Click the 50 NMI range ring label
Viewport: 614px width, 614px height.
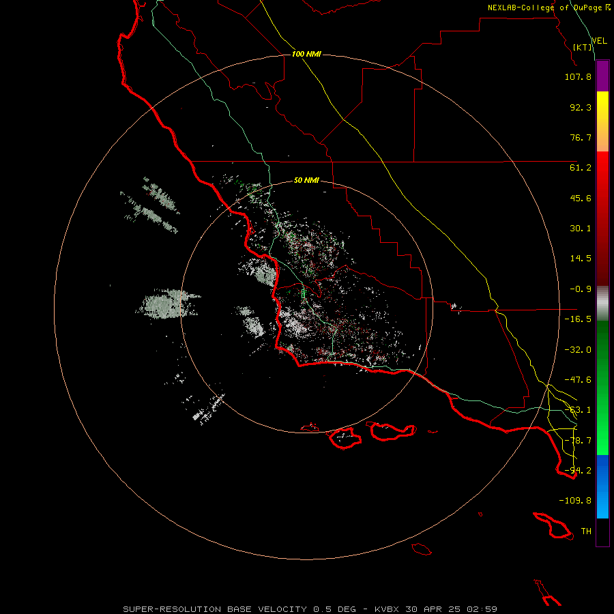click(x=306, y=180)
